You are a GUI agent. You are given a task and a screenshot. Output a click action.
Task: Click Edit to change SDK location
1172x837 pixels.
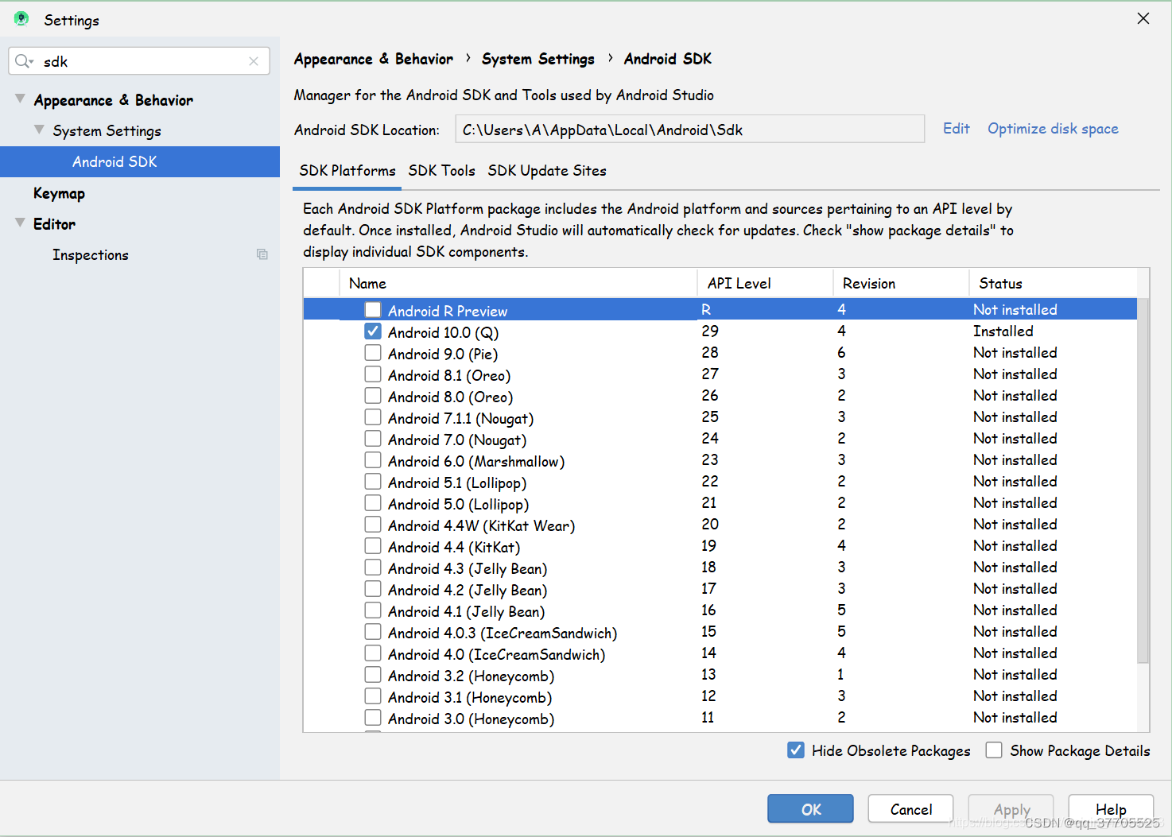click(956, 128)
